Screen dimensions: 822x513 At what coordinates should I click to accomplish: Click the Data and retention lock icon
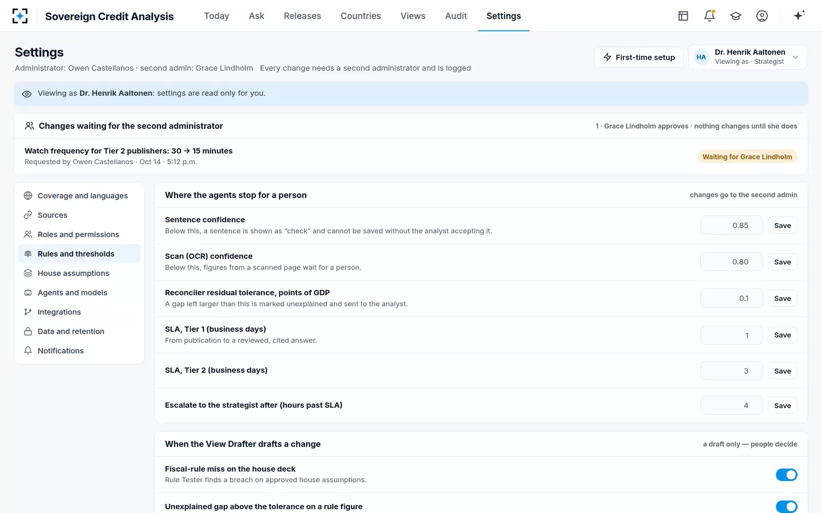[28, 331]
